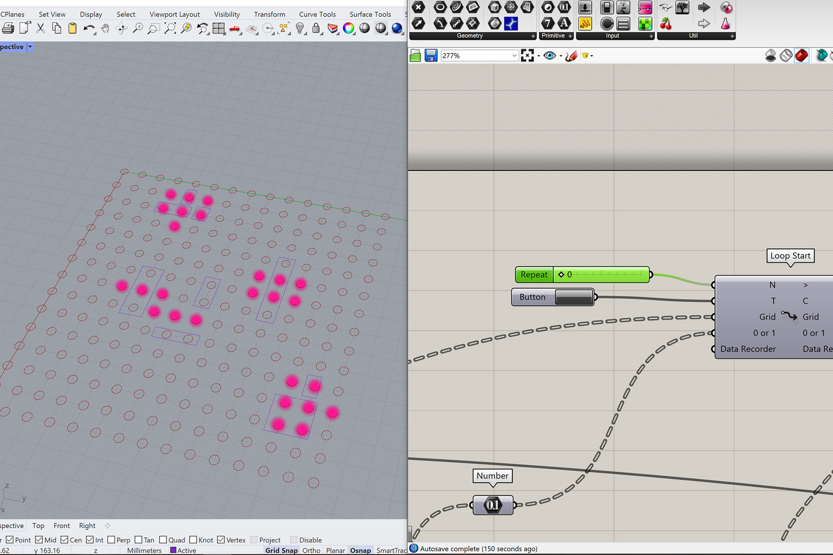The image size is (833, 555).
Task: Uncheck the Vertex osnap checkbox
Action: (221, 540)
